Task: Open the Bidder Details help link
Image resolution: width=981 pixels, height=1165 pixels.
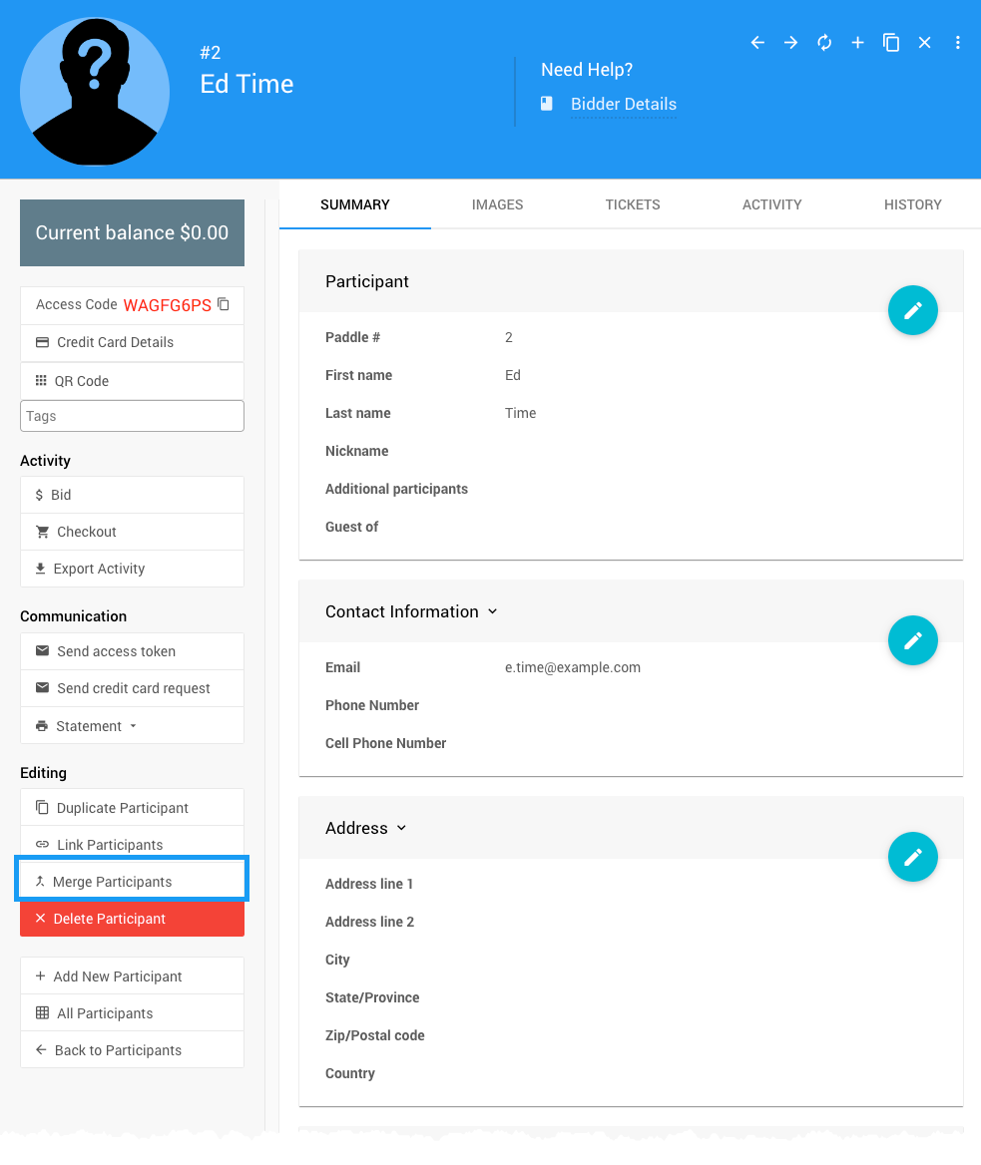Action: (623, 104)
